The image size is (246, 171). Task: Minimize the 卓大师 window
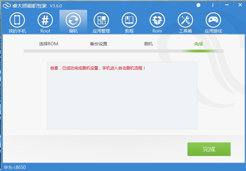(x=227, y=5)
